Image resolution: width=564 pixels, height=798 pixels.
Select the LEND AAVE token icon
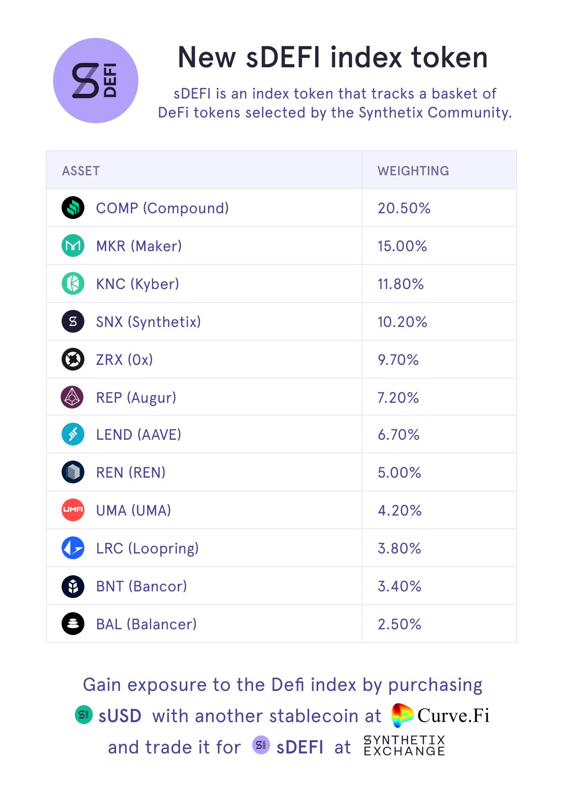point(73,434)
